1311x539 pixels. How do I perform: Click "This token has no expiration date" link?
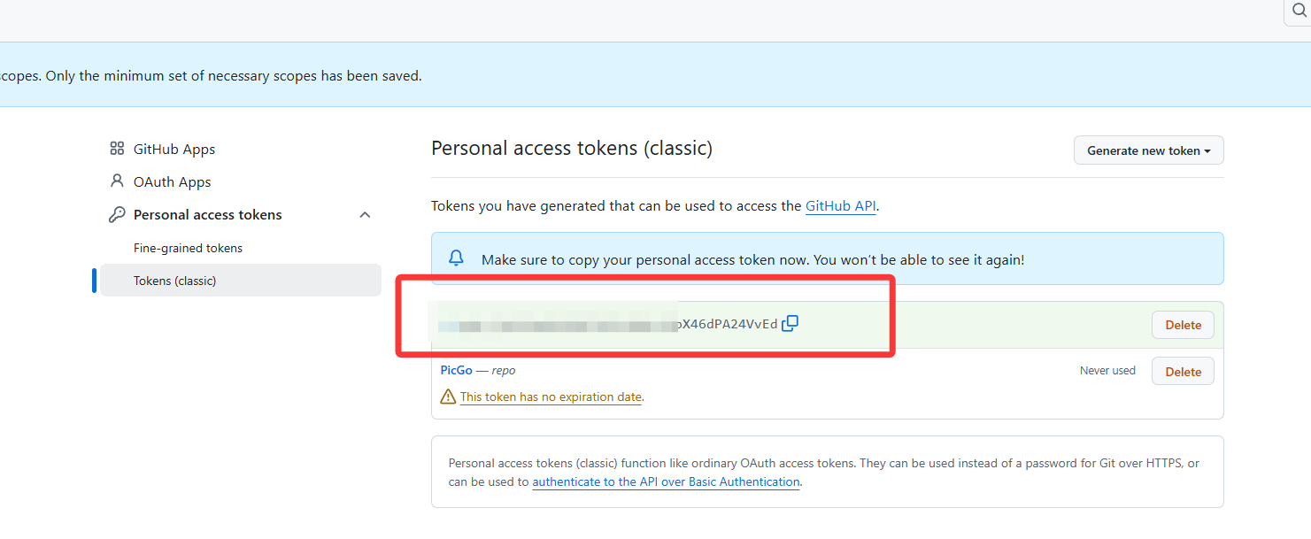point(551,397)
